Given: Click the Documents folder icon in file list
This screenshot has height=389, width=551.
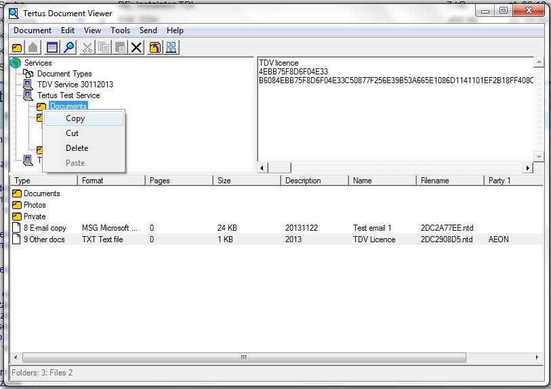Looking at the screenshot, I should [16, 193].
